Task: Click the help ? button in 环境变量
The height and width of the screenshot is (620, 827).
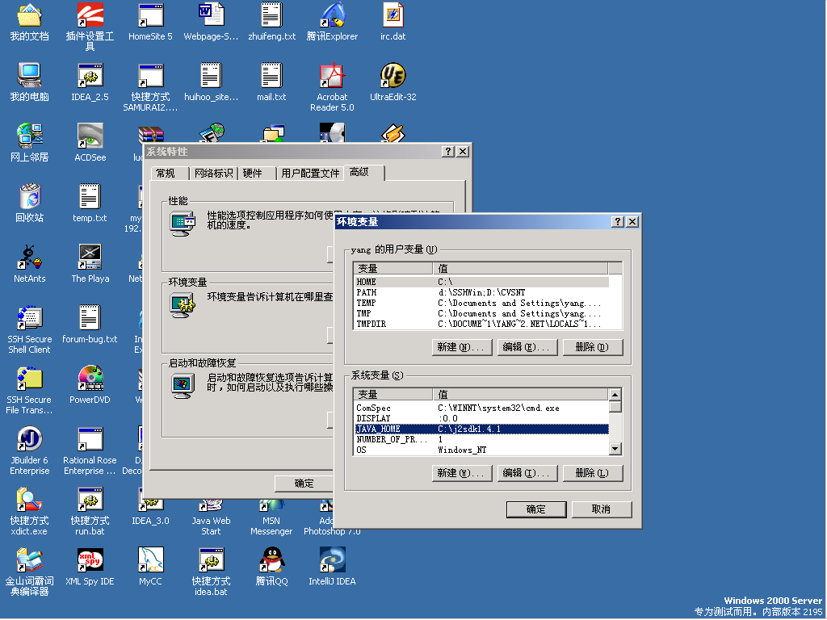Action: (x=618, y=222)
